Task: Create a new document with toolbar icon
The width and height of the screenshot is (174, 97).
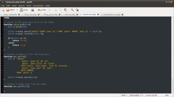Action: (x=3, y=10)
